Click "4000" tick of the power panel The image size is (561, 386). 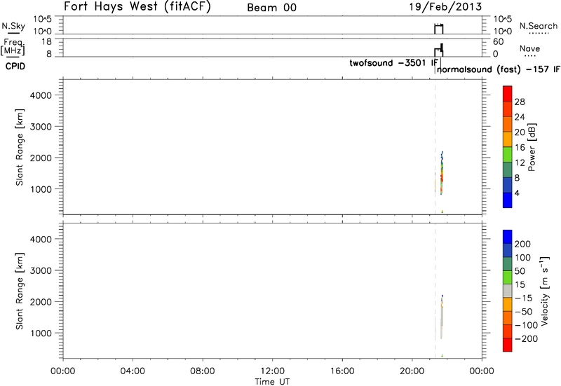click(x=41, y=95)
